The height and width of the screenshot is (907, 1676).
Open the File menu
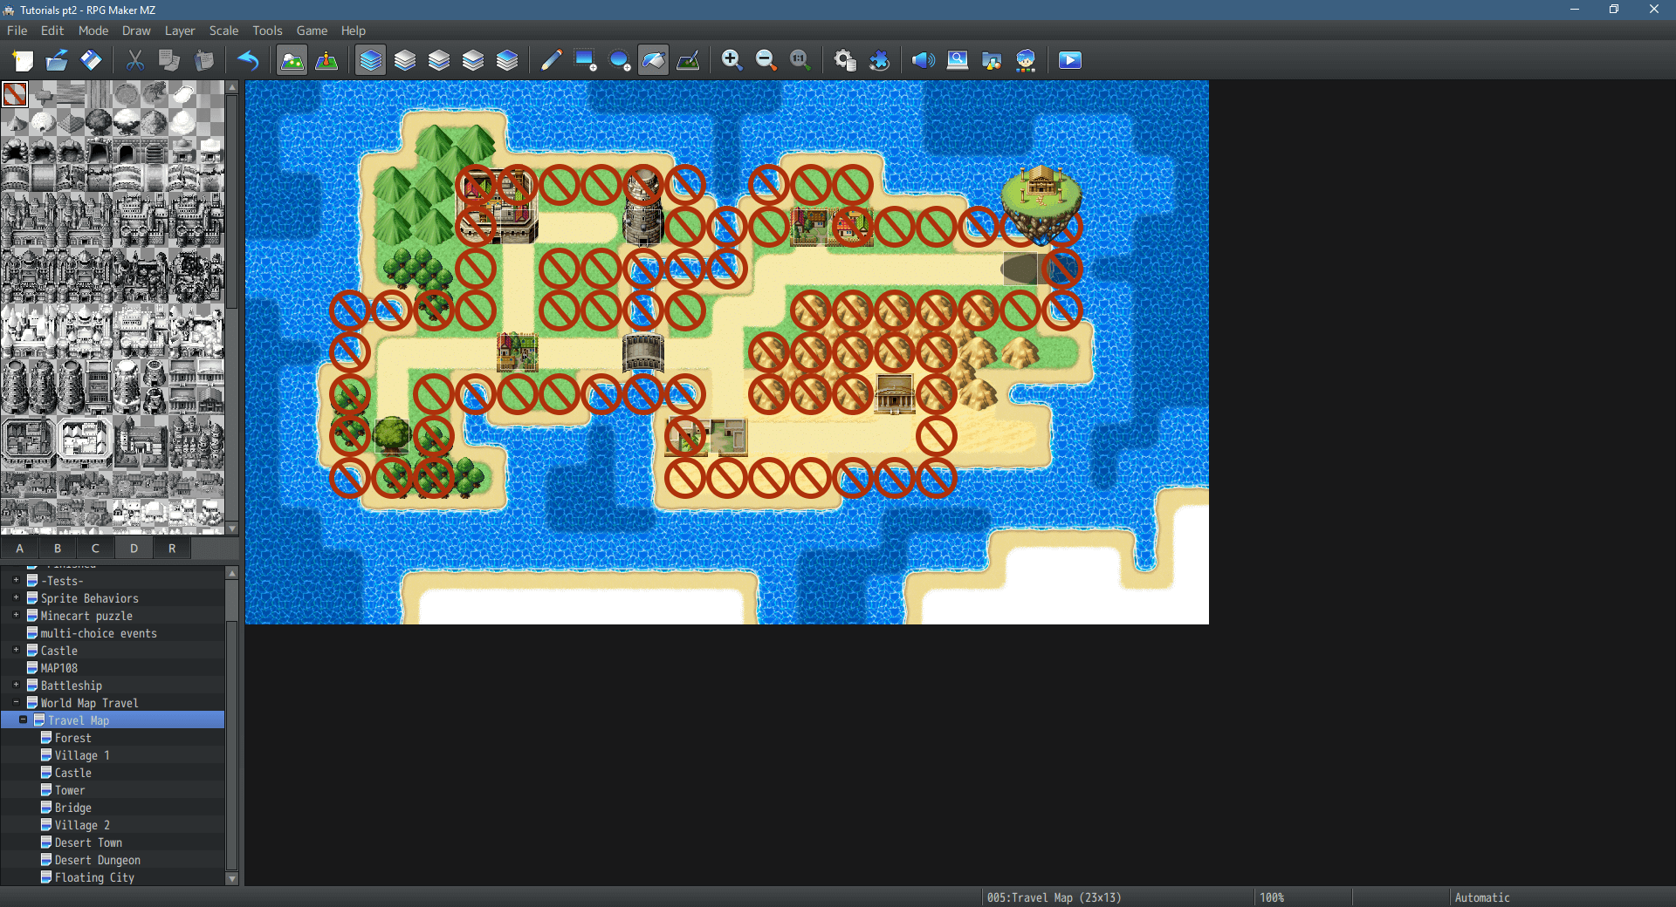(17, 31)
